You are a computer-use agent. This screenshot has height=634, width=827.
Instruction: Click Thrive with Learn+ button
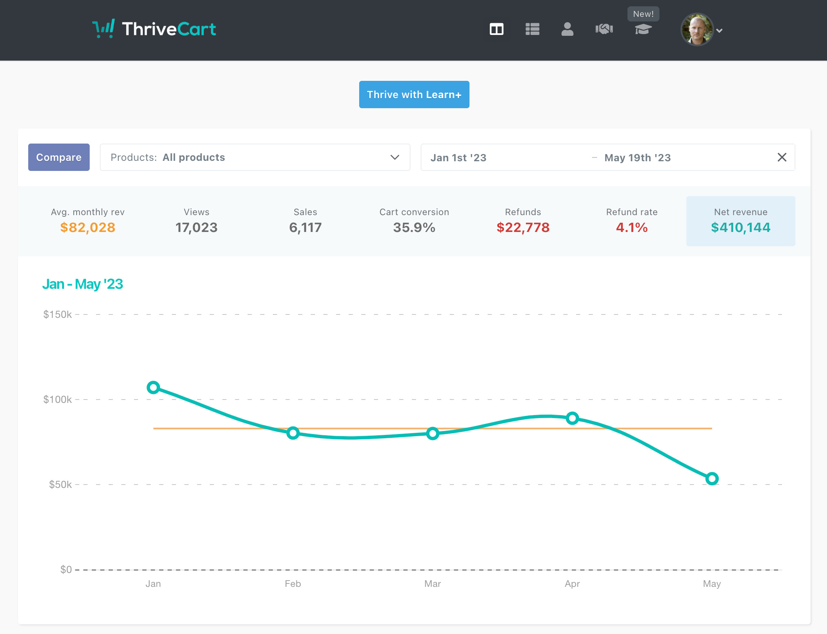414,95
